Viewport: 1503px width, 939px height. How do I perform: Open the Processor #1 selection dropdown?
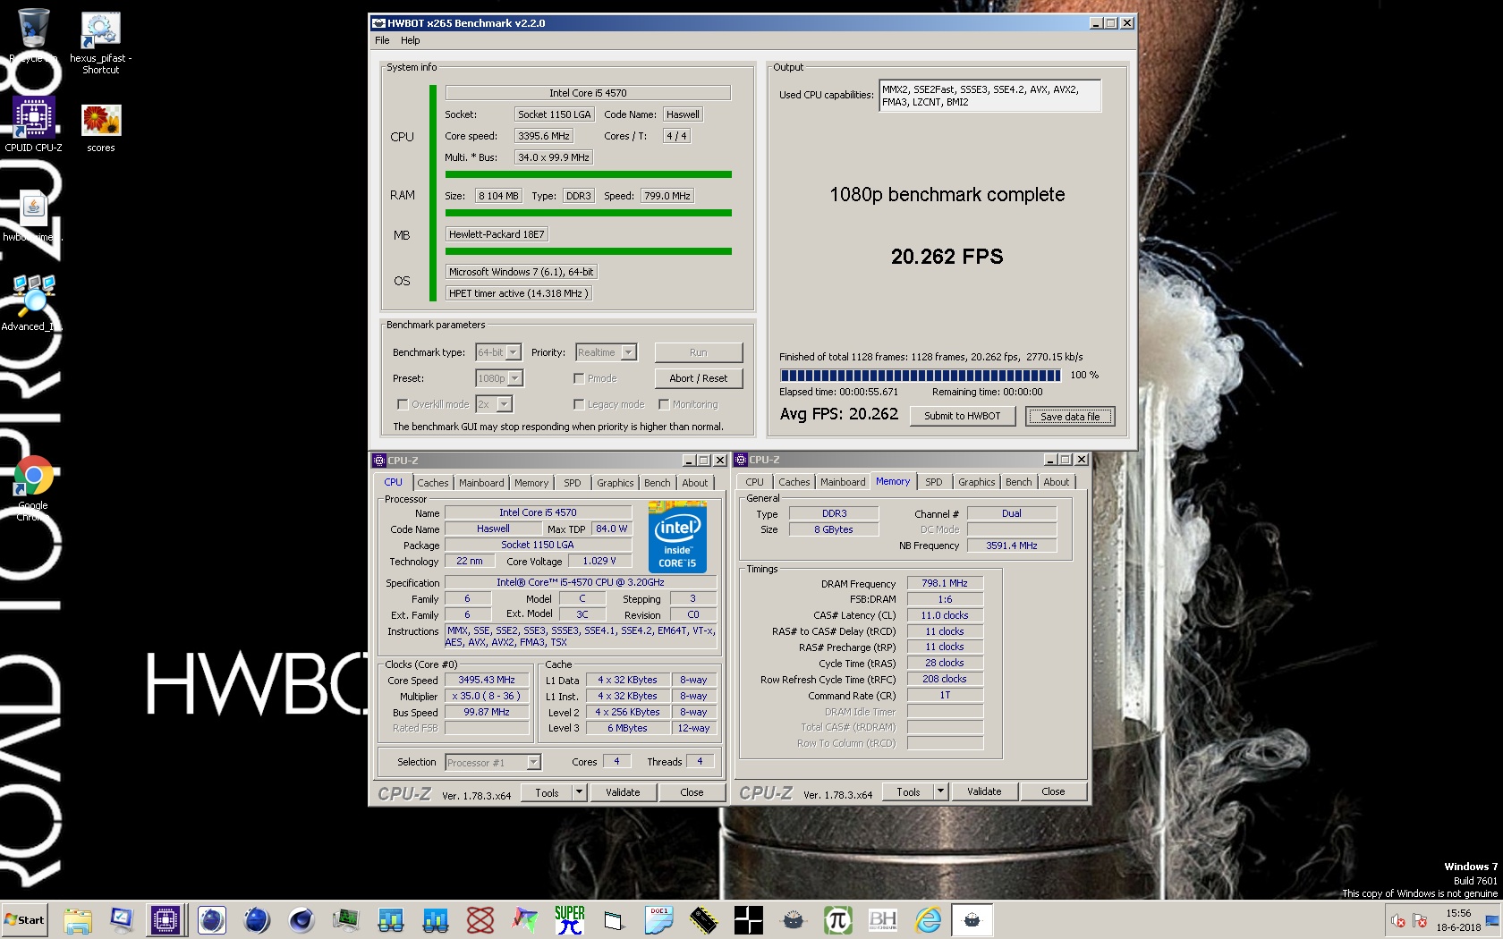pos(493,763)
